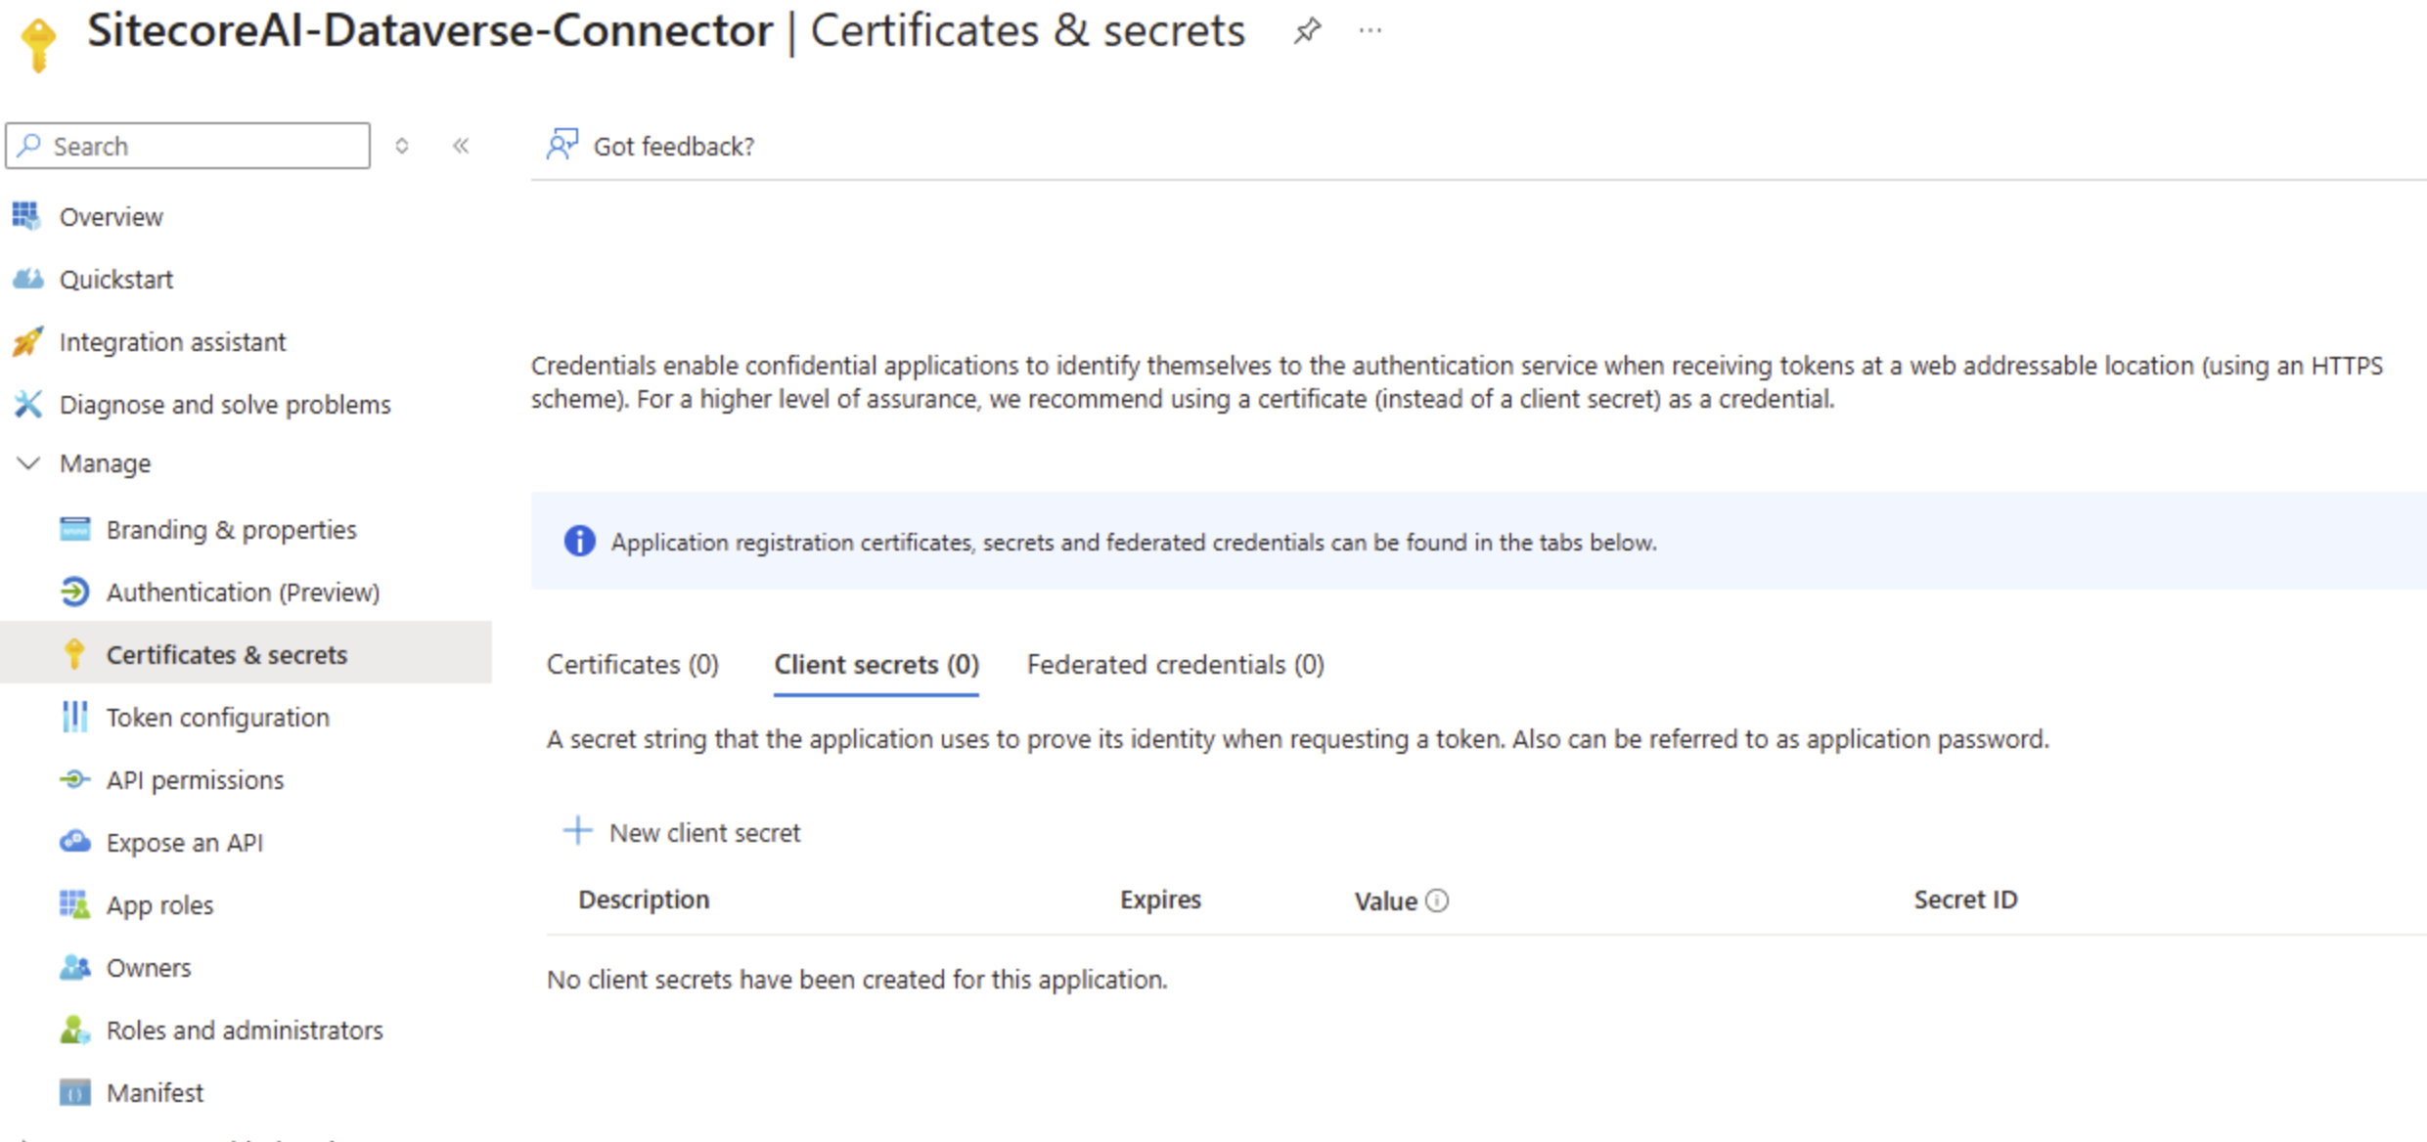Click the blue info icon in banner

tap(579, 541)
